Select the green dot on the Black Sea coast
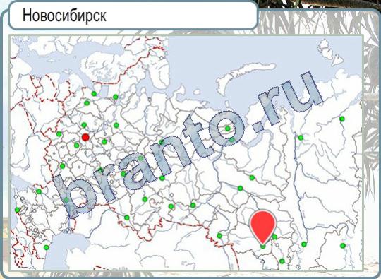This screenshot has height=279, width=381. pyautogui.click(x=17, y=210)
